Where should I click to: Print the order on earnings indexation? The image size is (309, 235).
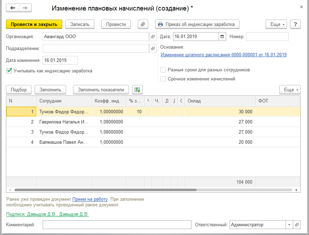tap(197, 24)
